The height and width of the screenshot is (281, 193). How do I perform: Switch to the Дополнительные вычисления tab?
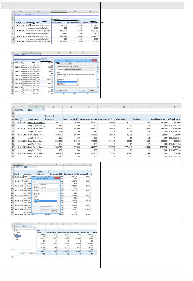tap(73, 69)
